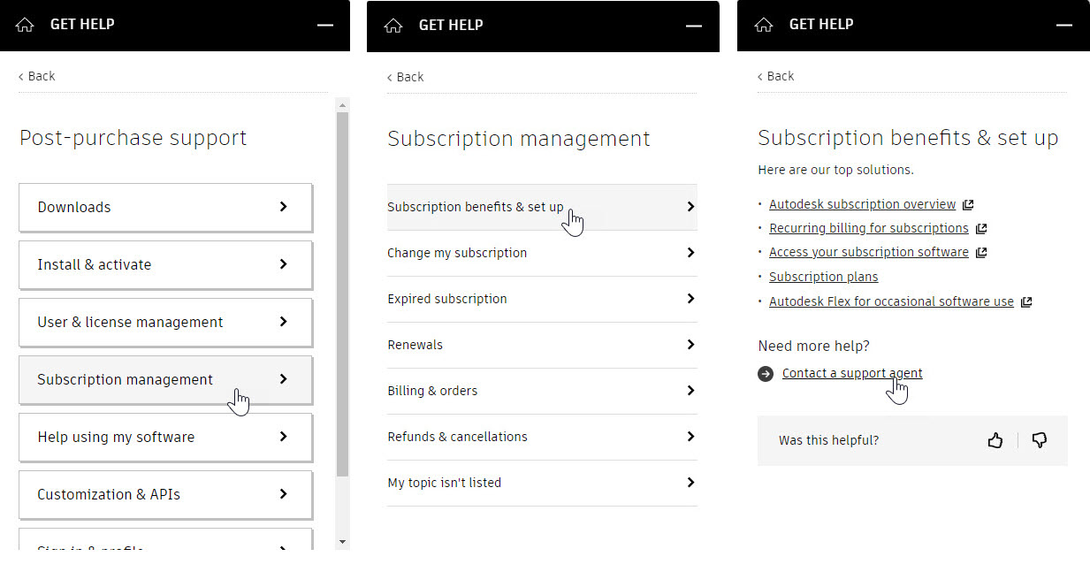Click the Need more help? text

[x=814, y=346]
